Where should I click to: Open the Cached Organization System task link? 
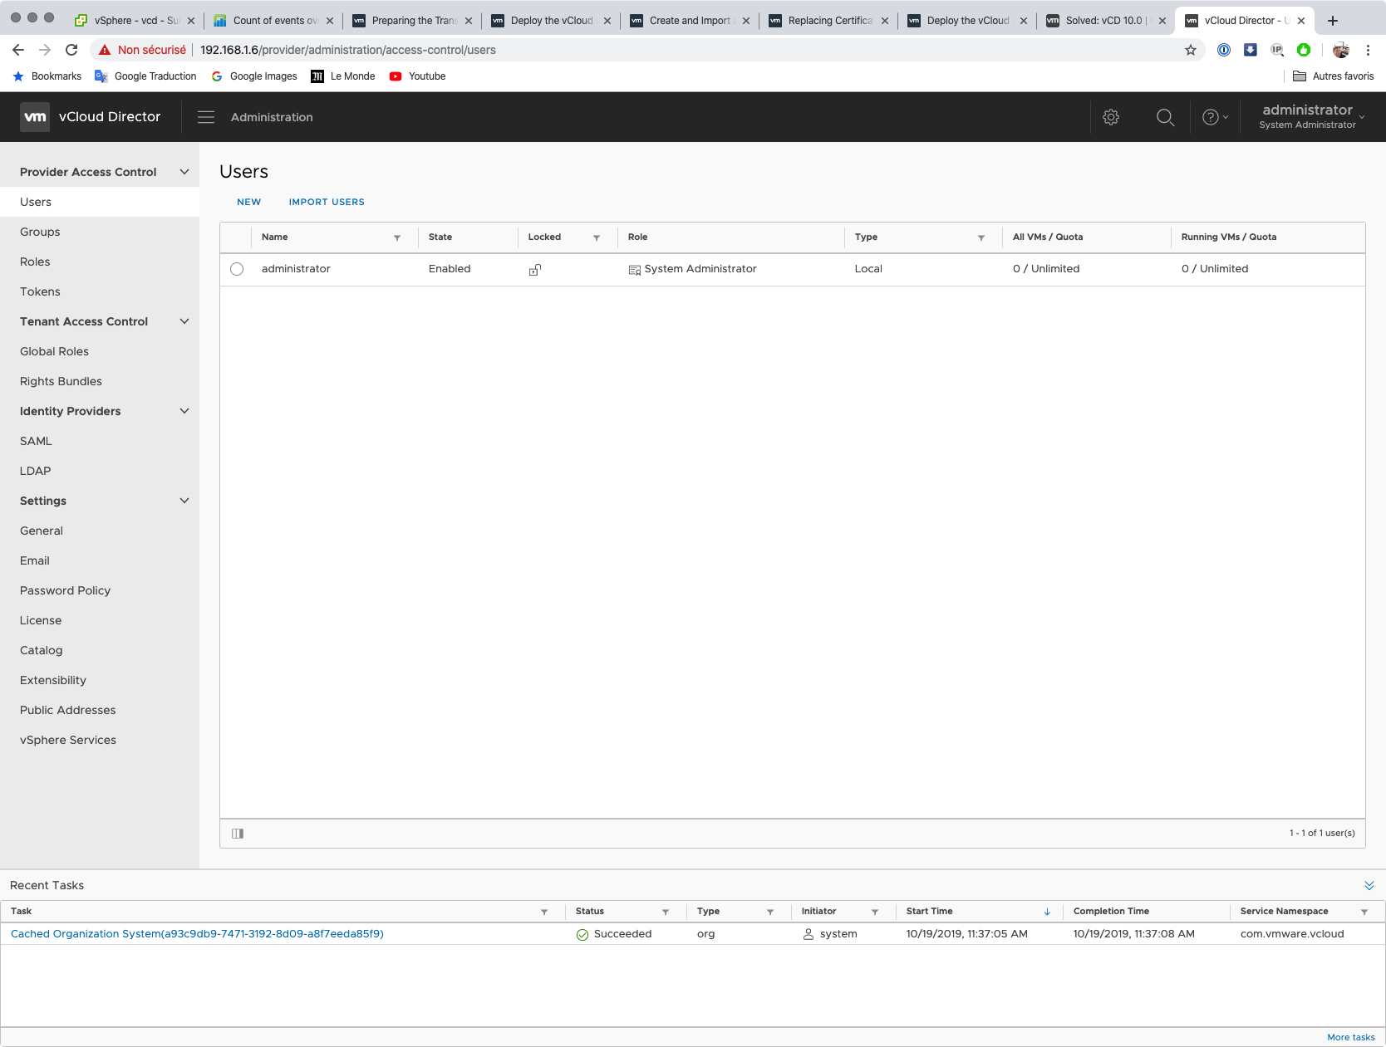197,934
